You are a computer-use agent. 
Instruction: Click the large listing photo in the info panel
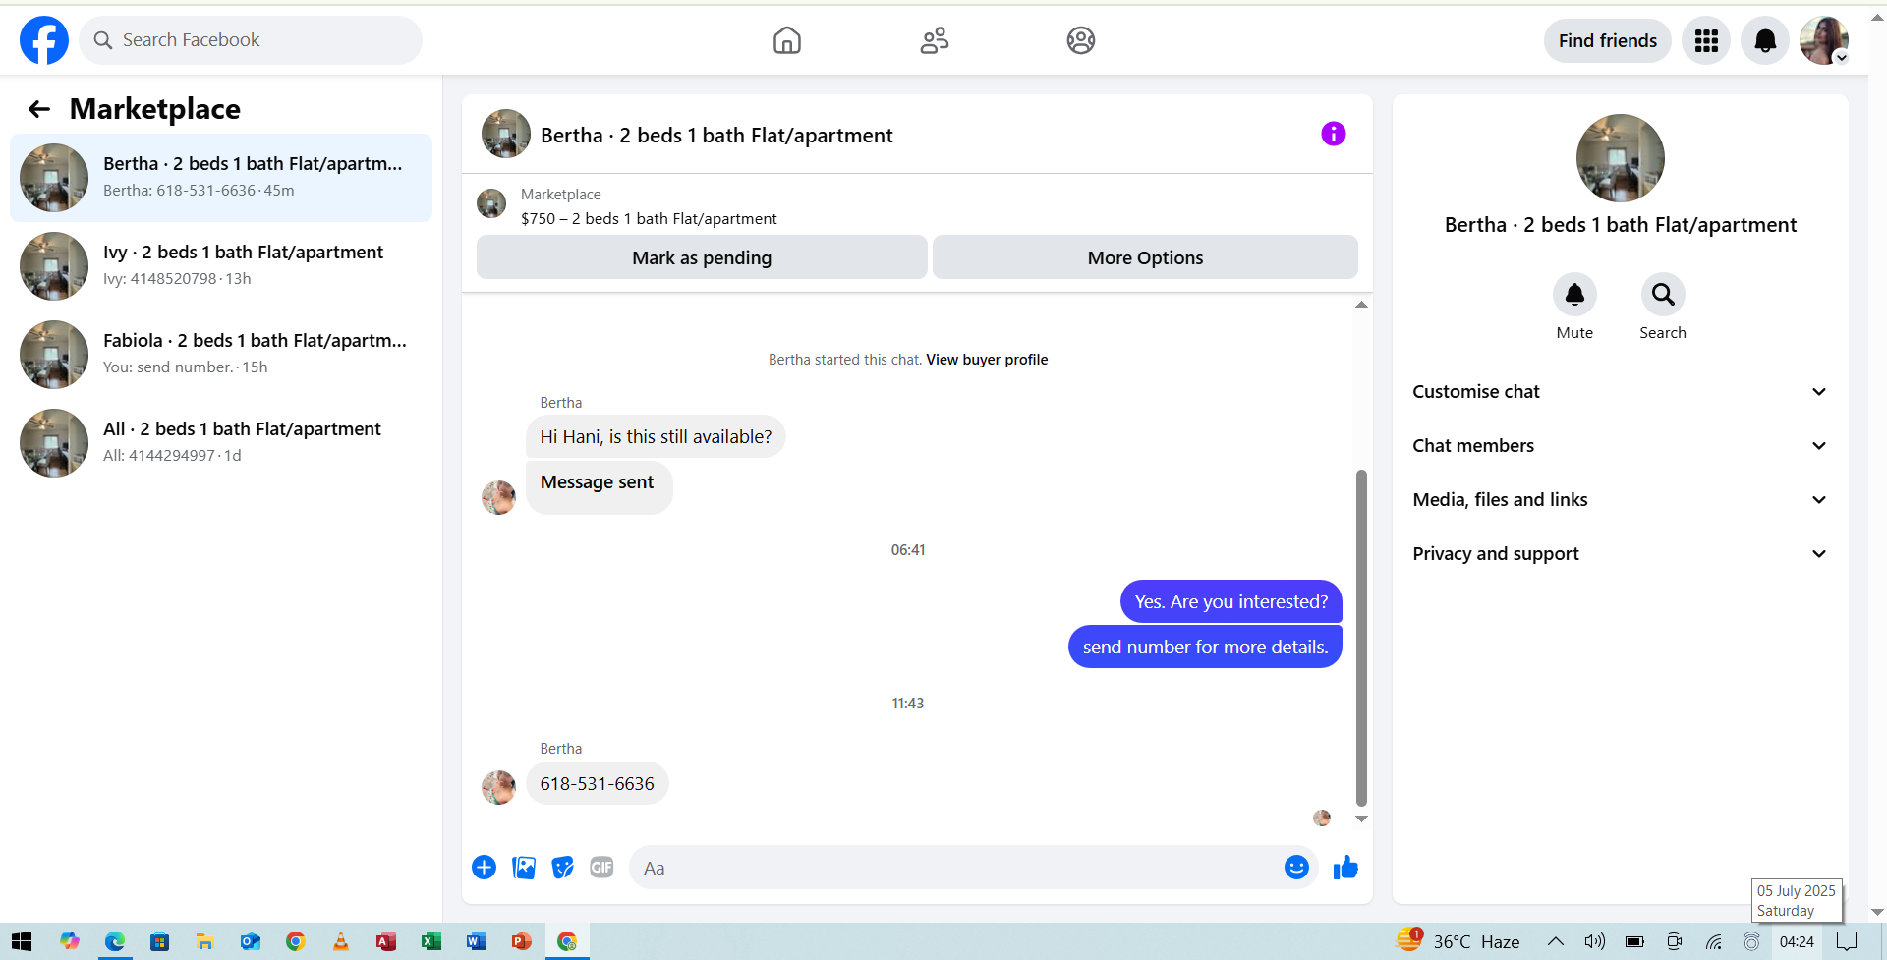click(1620, 158)
